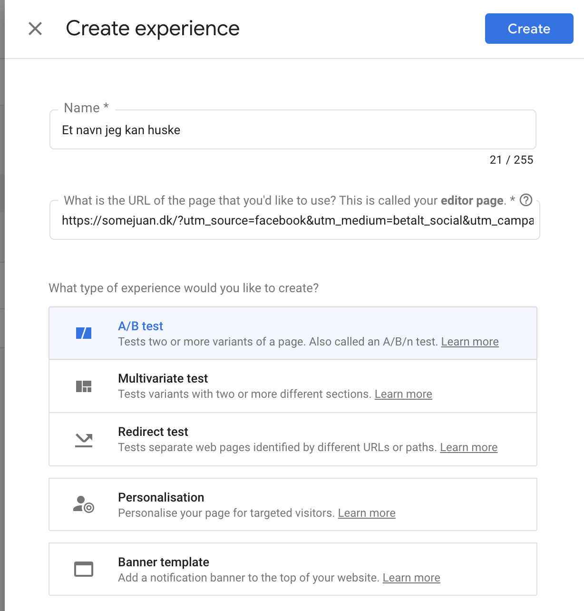Click the Personalisation person-target icon
This screenshot has height=611, width=584.
[x=84, y=504]
